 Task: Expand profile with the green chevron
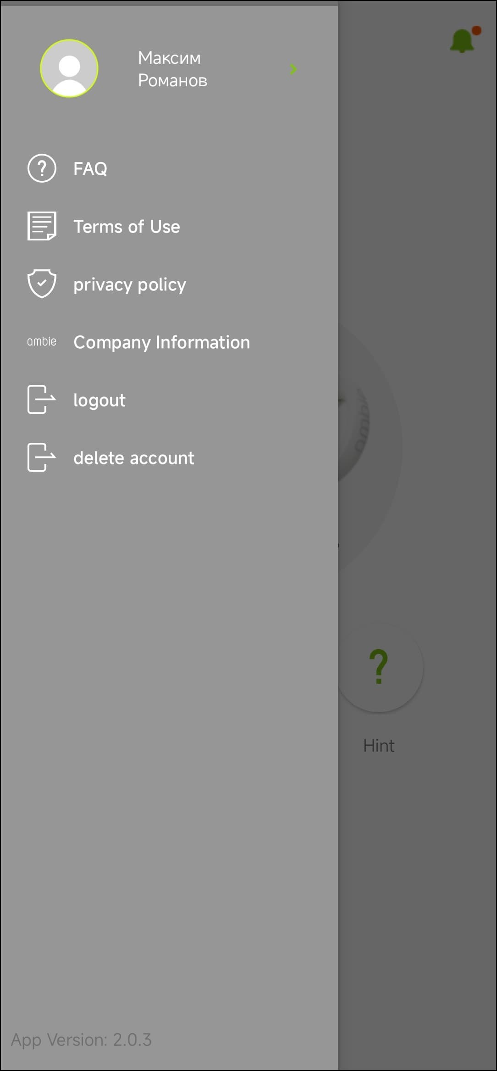point(293,69)
